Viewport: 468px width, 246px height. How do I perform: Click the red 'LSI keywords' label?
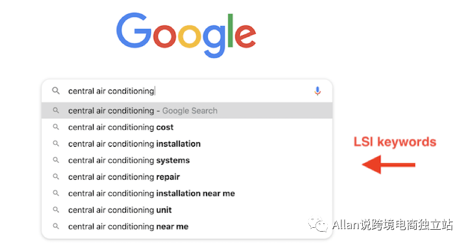395,141
